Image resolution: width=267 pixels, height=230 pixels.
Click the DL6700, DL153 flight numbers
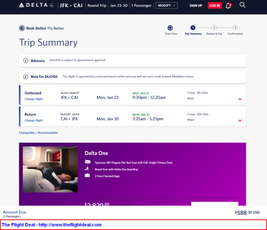point(70,114)
